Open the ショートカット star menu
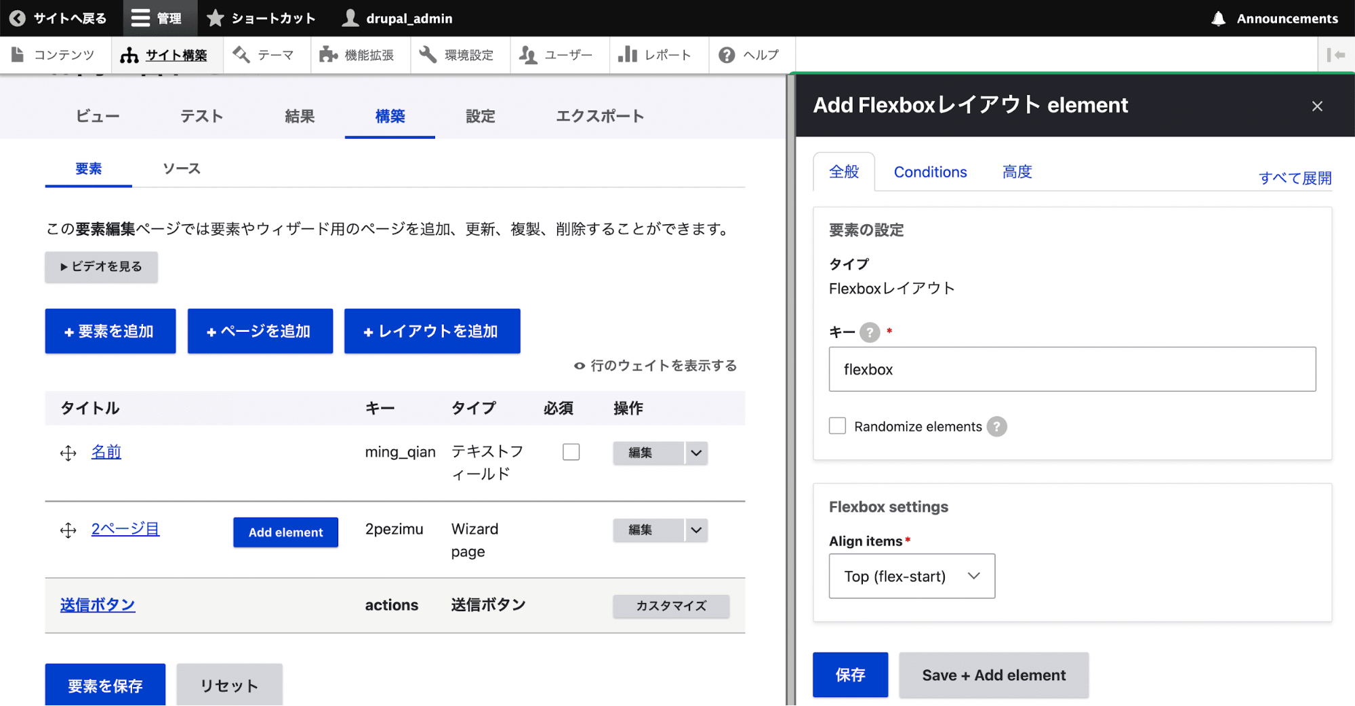 click(x=261, y=18)
